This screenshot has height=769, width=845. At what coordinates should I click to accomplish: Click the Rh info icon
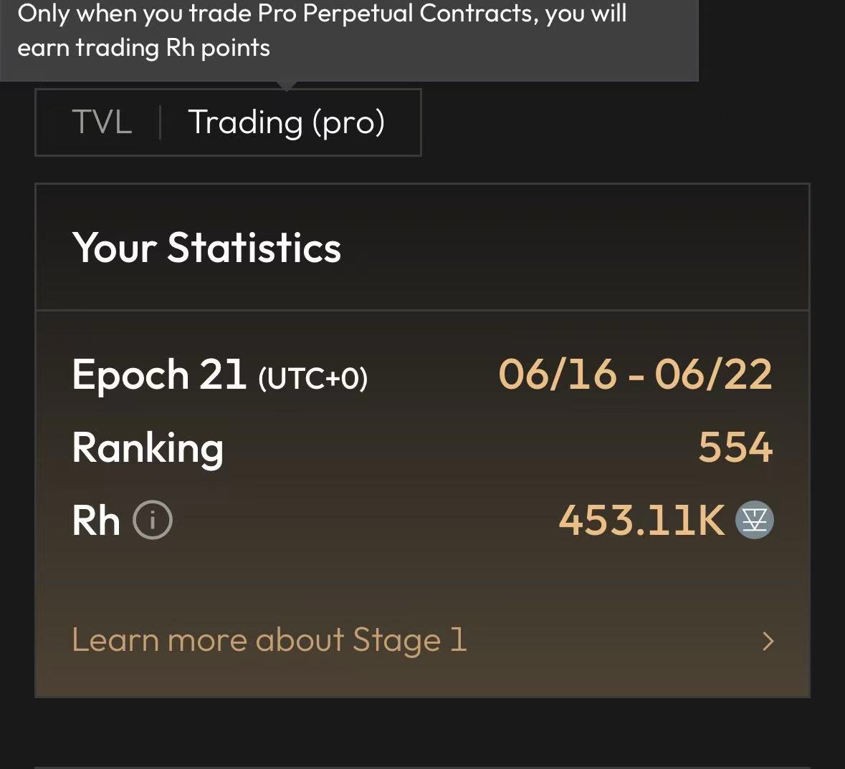(153, 521)
